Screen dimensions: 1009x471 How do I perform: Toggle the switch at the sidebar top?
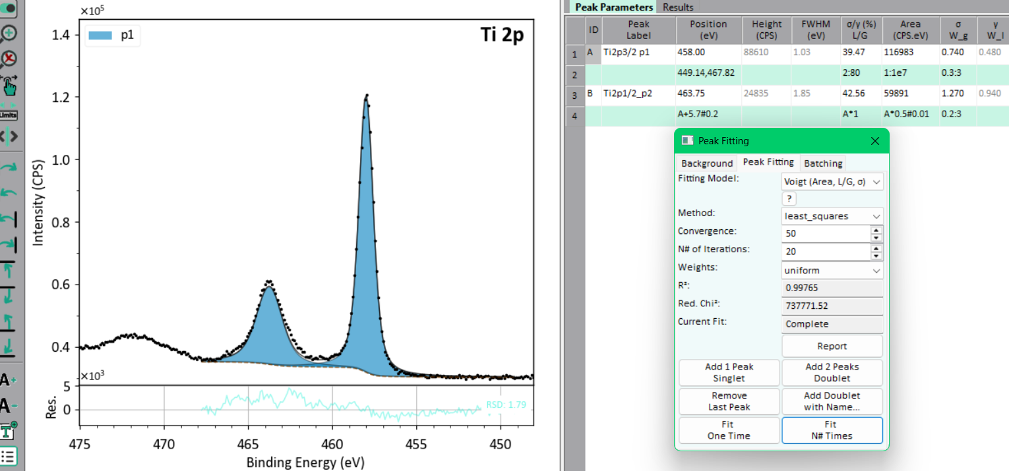(9, 8)
